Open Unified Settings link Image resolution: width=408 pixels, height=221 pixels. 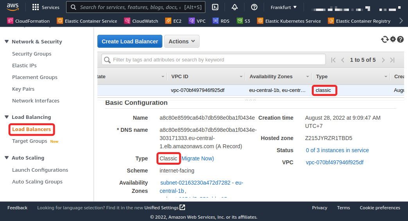click(x=161, y=207)
